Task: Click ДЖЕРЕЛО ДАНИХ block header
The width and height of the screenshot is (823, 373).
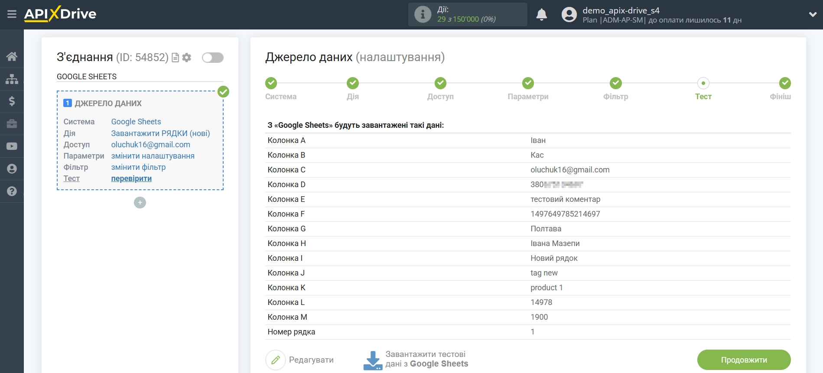Action: click(x=108, y=104)
